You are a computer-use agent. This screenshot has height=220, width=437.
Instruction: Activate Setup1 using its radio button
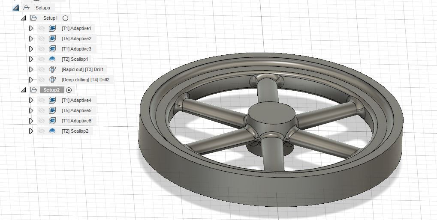[x=66, y=18]
